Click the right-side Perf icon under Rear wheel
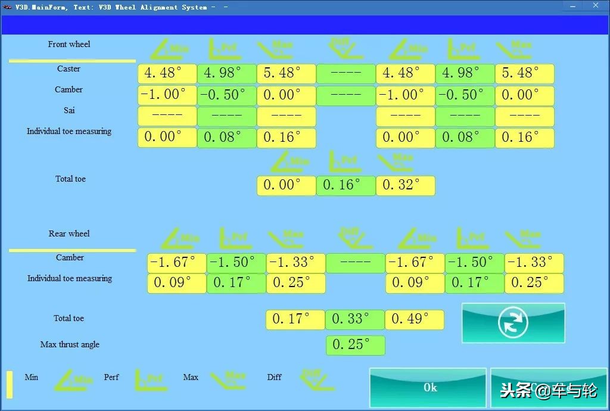 [473, 238]
